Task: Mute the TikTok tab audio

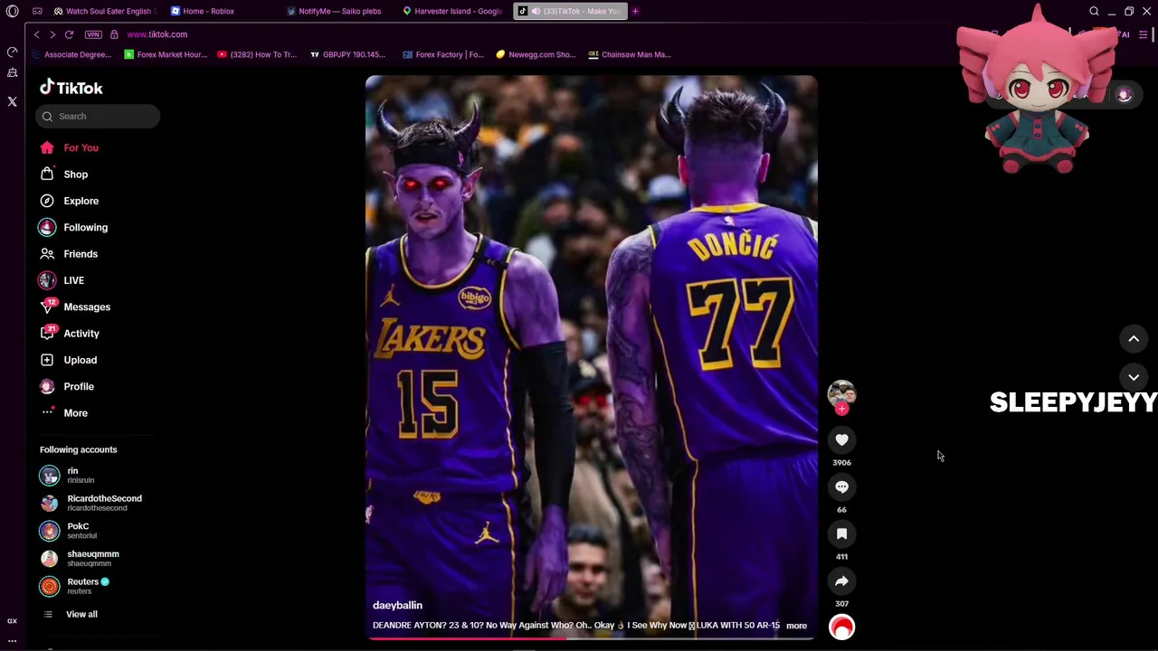Action: coord(536,11)
